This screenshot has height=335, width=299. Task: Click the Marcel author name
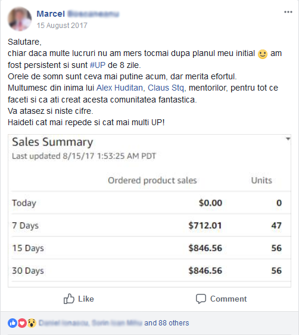coord(51,14)
